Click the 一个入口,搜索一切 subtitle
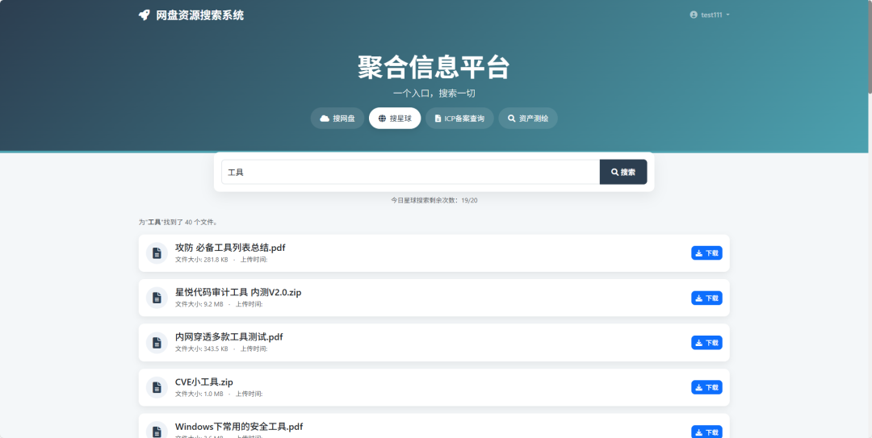Screen dimensions: 872x438 [434, 94]
